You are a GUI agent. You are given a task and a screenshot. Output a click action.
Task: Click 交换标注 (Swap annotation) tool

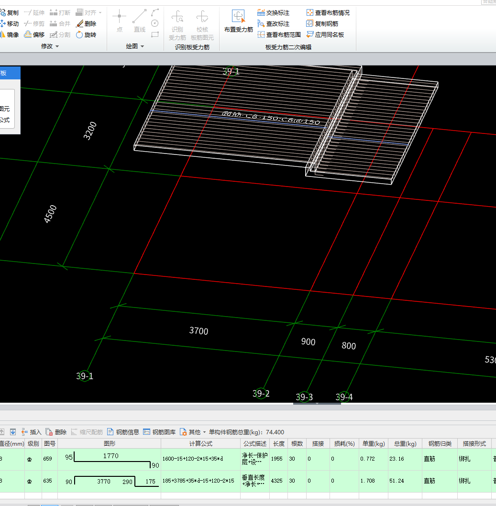coord(273,12)
